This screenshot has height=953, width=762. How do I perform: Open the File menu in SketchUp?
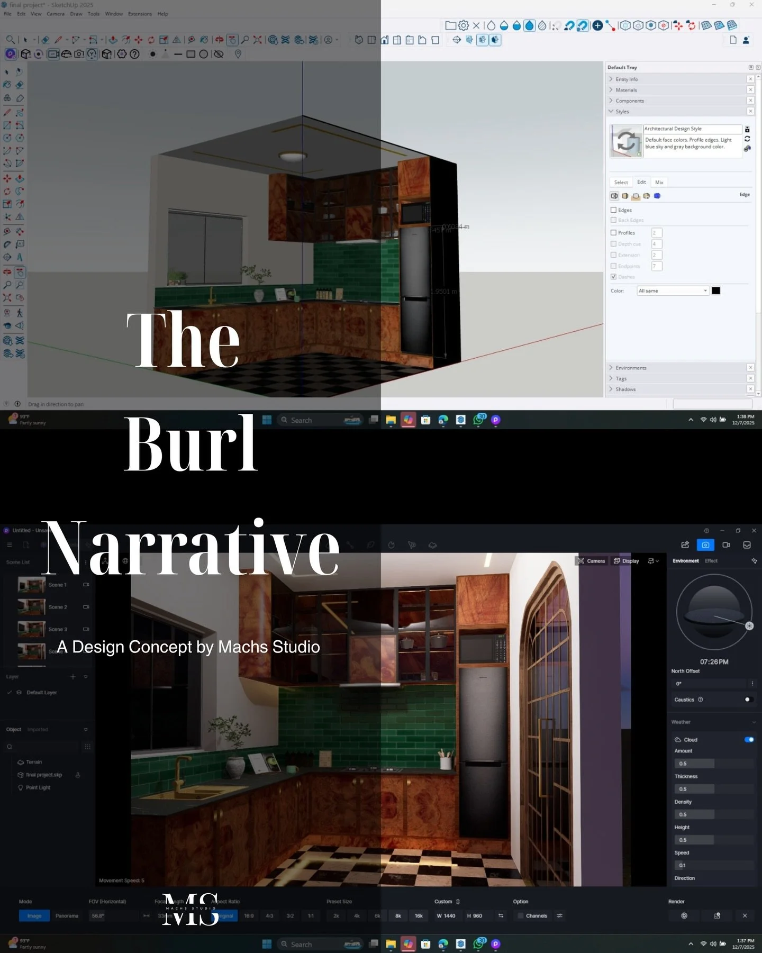[7, 14]
